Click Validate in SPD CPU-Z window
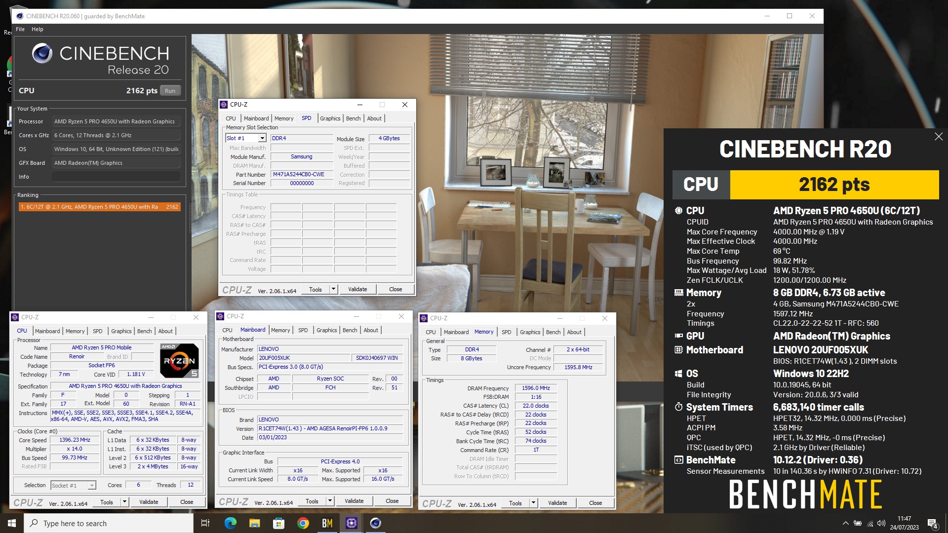This screenshot has width=948, height=533. click(x=357, y=289)
